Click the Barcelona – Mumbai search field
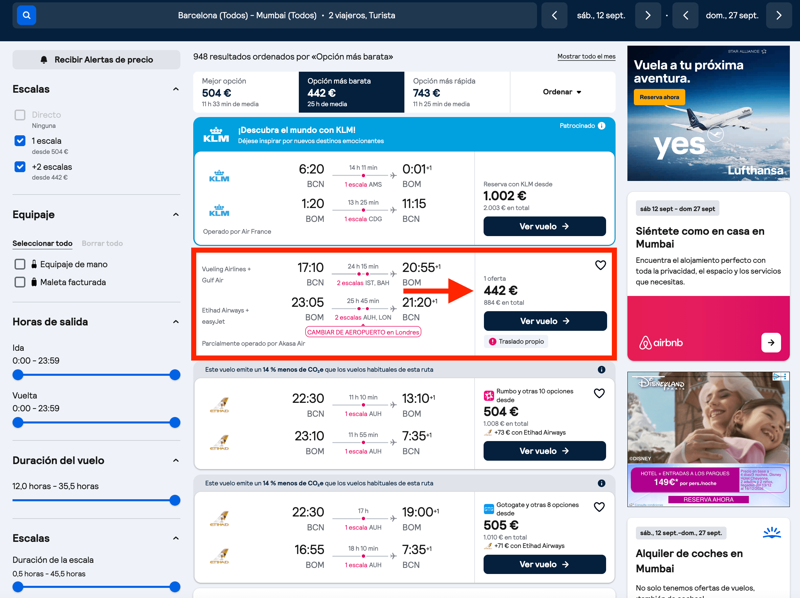800x598 pixels. click(274, 15)
